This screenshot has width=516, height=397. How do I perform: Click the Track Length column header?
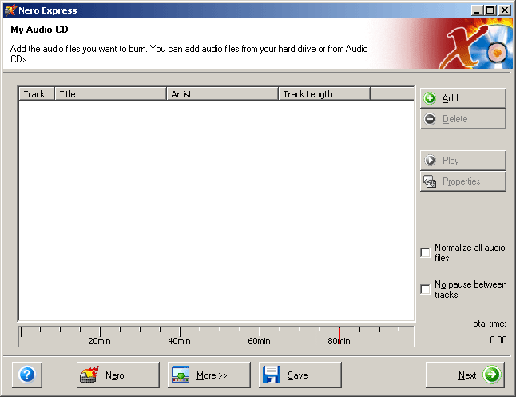pyautogui.click(x=324, y=93)
